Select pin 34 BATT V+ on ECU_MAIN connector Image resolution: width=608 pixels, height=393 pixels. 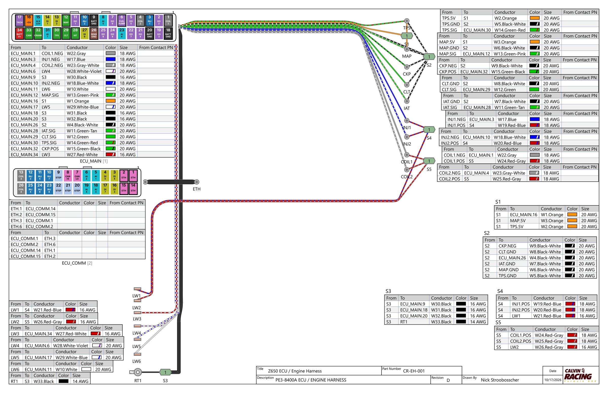[x=20, y=33]
